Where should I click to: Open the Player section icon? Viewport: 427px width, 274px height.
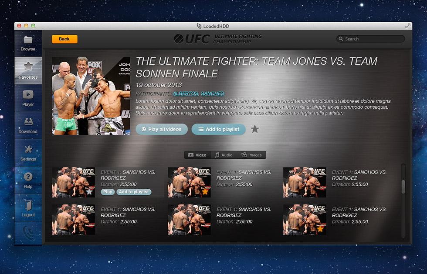[x=28, y=95]
